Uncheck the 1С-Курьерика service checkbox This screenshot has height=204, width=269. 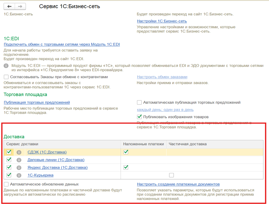[x=9, y=175]
